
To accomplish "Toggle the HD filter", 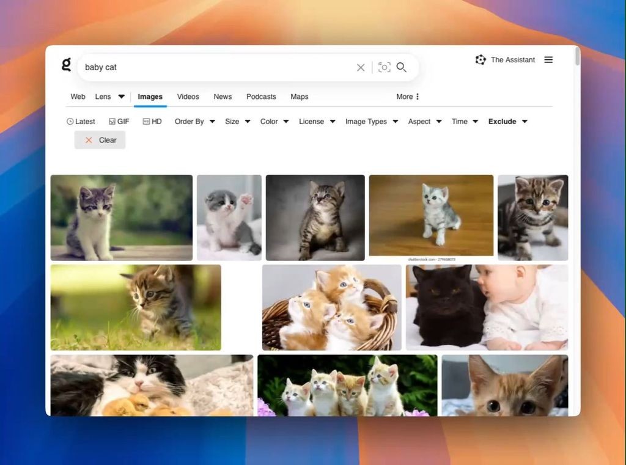I will click(152, 122).
